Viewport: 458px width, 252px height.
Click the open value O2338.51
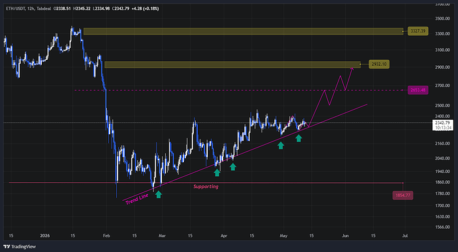click(62, 9)
